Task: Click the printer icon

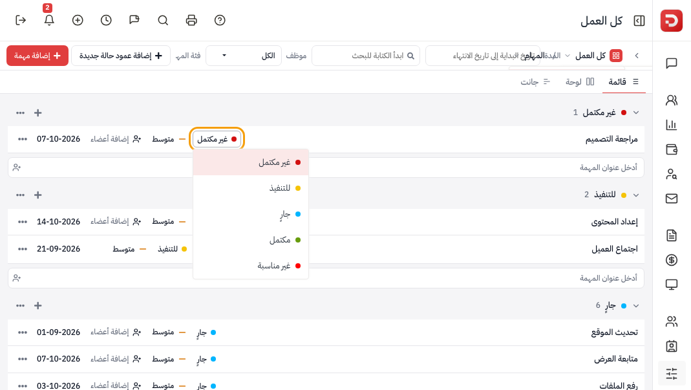Action: [x=191, y=20]
